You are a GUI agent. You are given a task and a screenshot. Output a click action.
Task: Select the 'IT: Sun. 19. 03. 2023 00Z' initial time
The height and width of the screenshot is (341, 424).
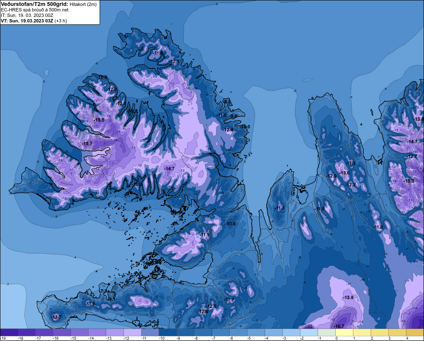pyautogui.click(x=27, y=15)
